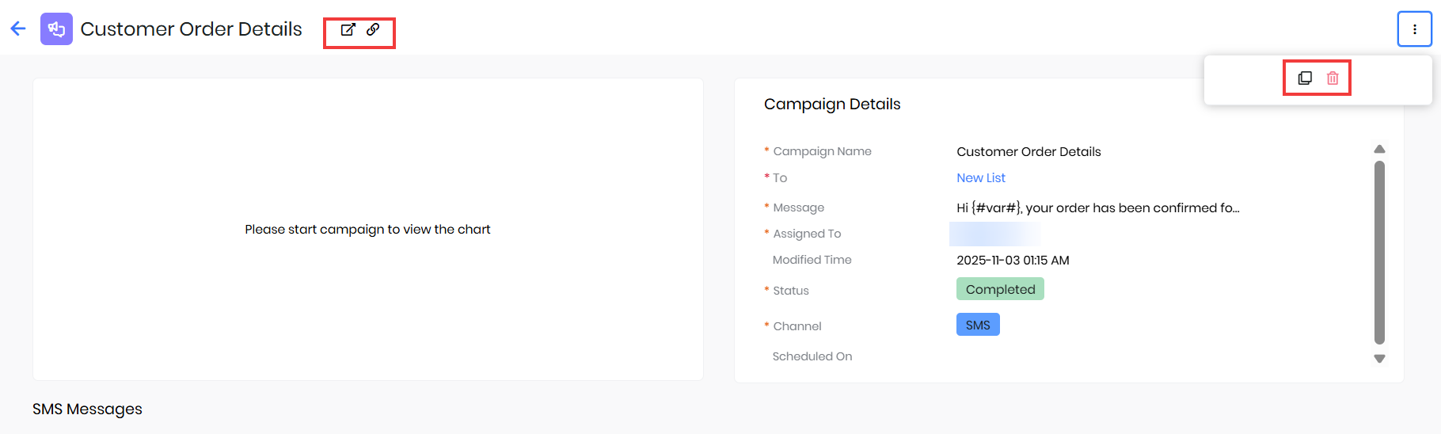Select the Campaign Name field value
Viewport: 1441px width, 434px height.
click(1028, 152)
